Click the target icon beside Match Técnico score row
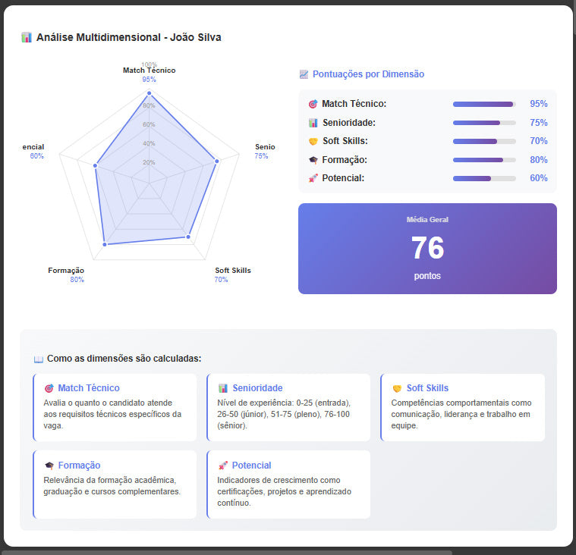Viewport: 576px width, 555px height. pyautogui.click(x=313, y=104)
